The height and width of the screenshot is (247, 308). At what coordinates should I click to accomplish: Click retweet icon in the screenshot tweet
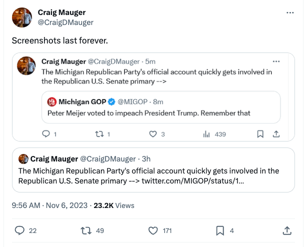98,134
